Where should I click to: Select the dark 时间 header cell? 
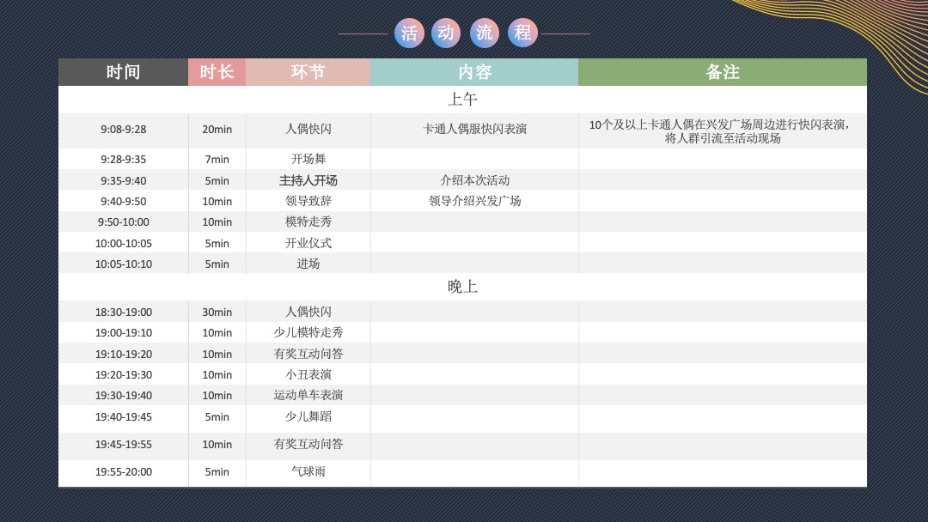[123, 72]
